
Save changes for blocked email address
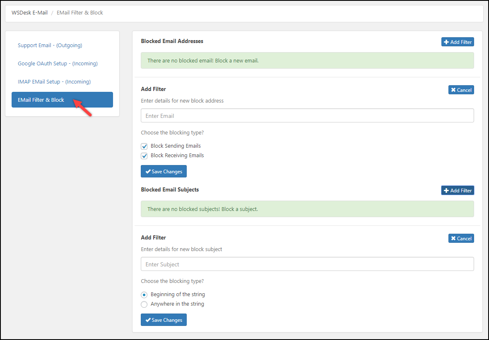(x=164, y=171)
